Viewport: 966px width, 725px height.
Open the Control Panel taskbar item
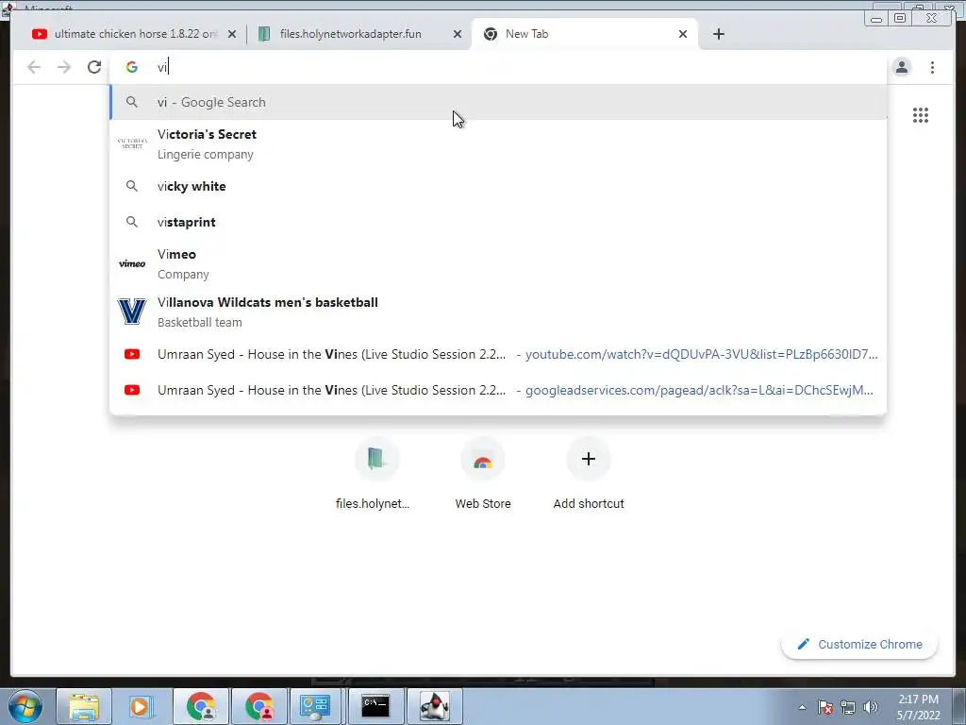point(315,706)
